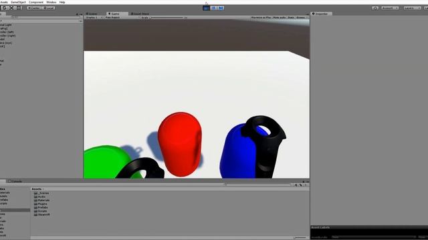Screen dimensions: 428x240
Task: Open the Prefabs folder in Assets list
Action: 41,207
